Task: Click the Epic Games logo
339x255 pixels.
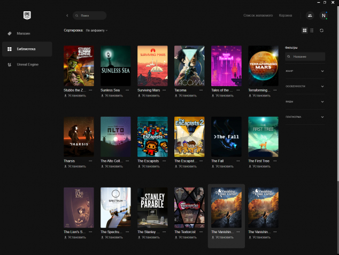Action: coord(27,16)
